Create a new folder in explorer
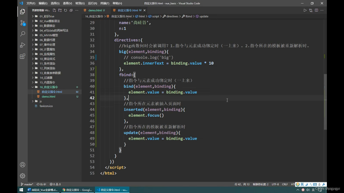The image size is (344, 193). (60, 10)
